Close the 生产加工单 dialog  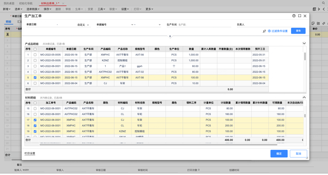point(305,16)
